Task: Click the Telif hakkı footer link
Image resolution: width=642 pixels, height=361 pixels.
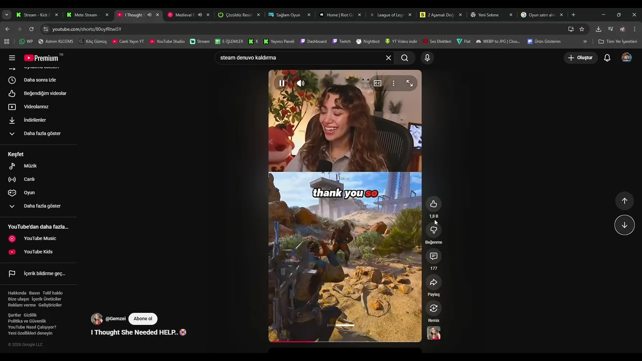Action: coord(52,293)
